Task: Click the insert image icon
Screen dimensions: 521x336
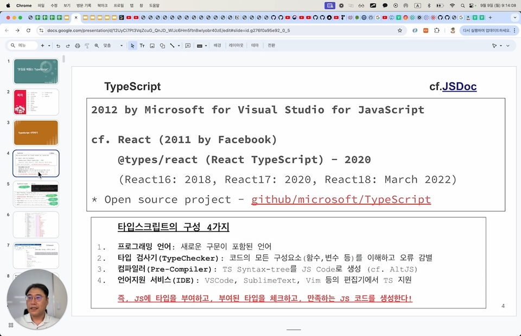Action: click(x=152, y=46)
